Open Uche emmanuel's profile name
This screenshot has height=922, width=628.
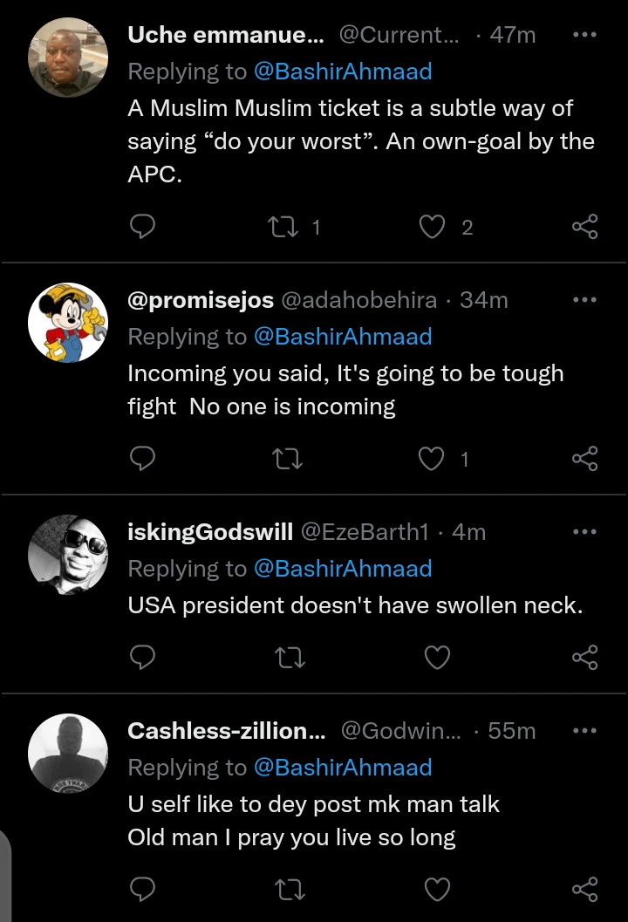226,35
